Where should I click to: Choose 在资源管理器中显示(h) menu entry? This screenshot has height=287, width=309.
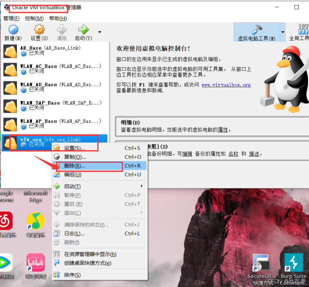point(99,254)
